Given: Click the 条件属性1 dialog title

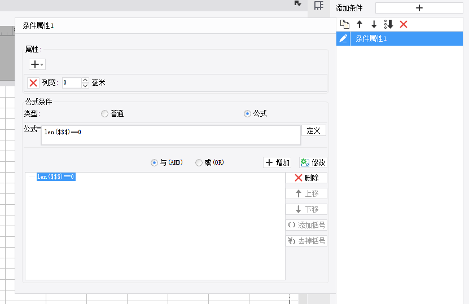Looking at the screenshot, I should (38, 26).
